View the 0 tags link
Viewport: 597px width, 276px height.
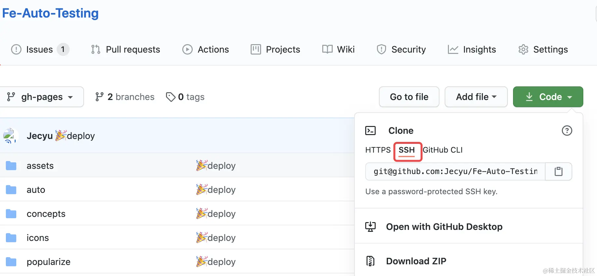(185, 97)
